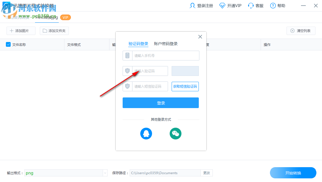Switch to the 账户密码登录 tab
The image size is (322, 182).
165,43
